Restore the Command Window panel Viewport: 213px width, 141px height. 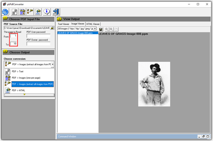click(x=203, y=136)
